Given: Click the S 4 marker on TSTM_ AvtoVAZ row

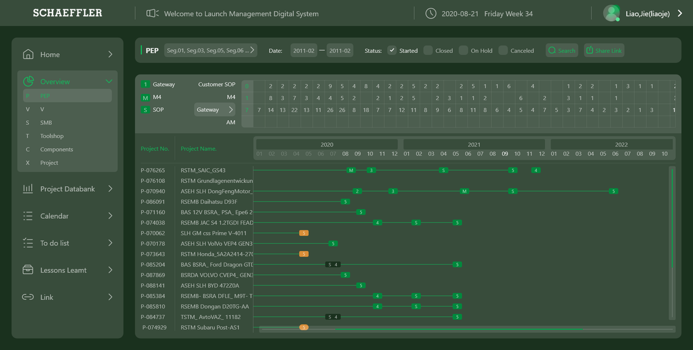Looking at the screenshot, I should (333, 317).
